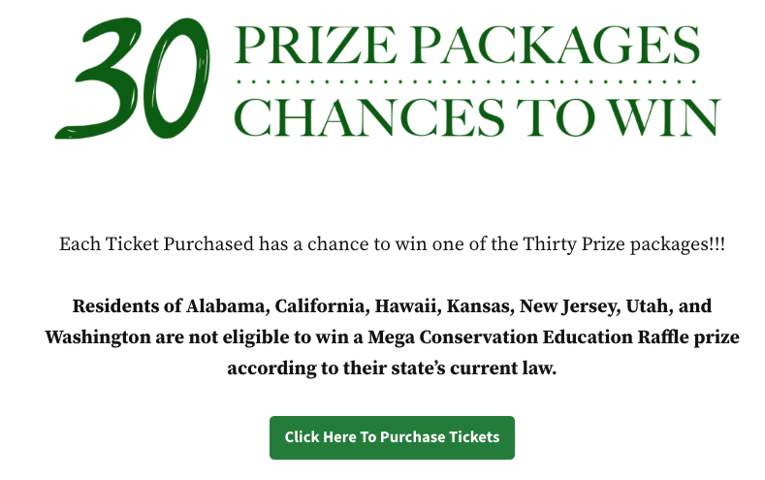Click the green dotted divider line
Screen dimensions: 765x480
coord(466,81)
